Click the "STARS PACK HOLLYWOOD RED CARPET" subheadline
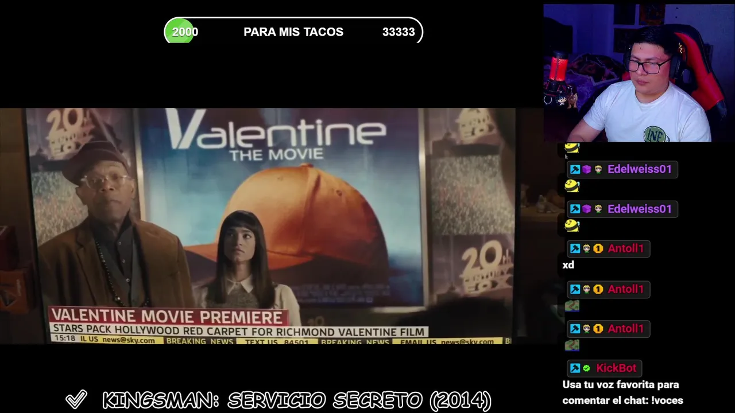The width and height of the screenshot is (735, 413). [238, 331]
